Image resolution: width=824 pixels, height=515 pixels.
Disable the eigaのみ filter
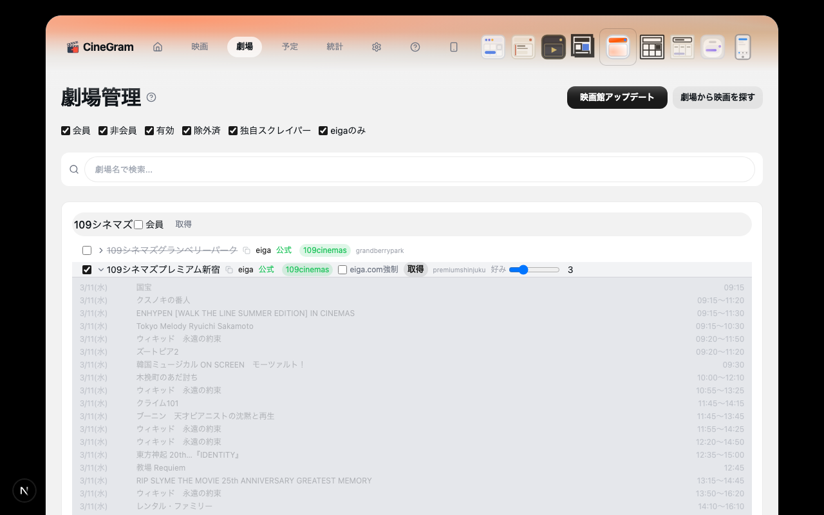coord(323,131)
